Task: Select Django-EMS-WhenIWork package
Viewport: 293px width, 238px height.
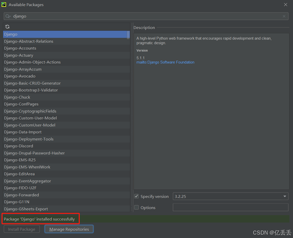Action: pos(66,167)
